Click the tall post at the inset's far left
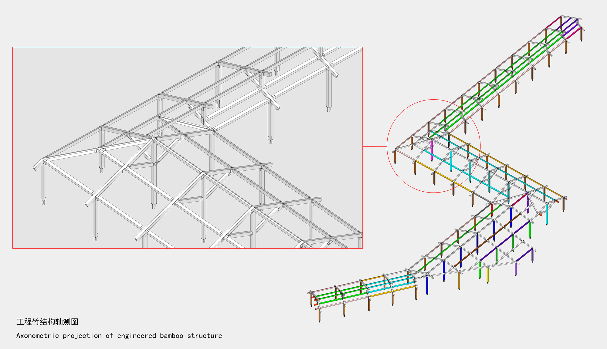 coord(43,182)
